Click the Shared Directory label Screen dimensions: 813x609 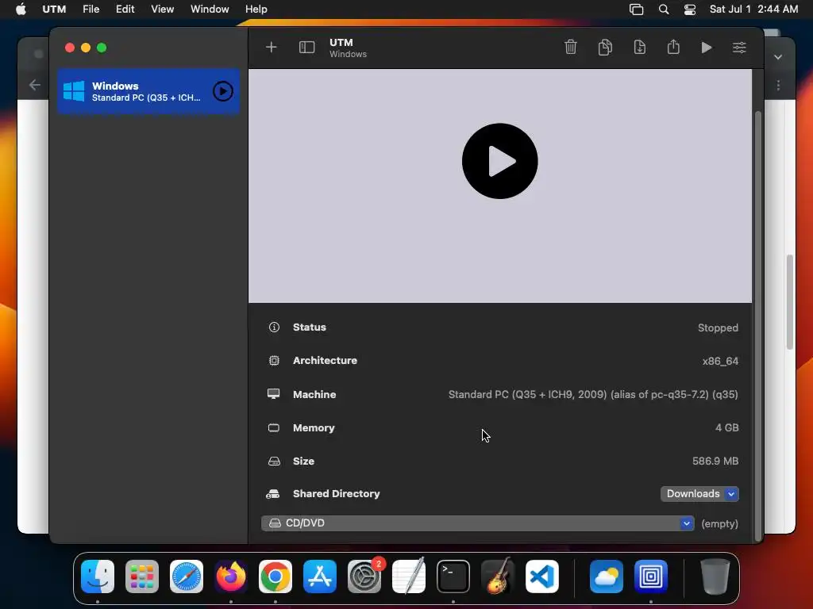[x=337, y=493]
